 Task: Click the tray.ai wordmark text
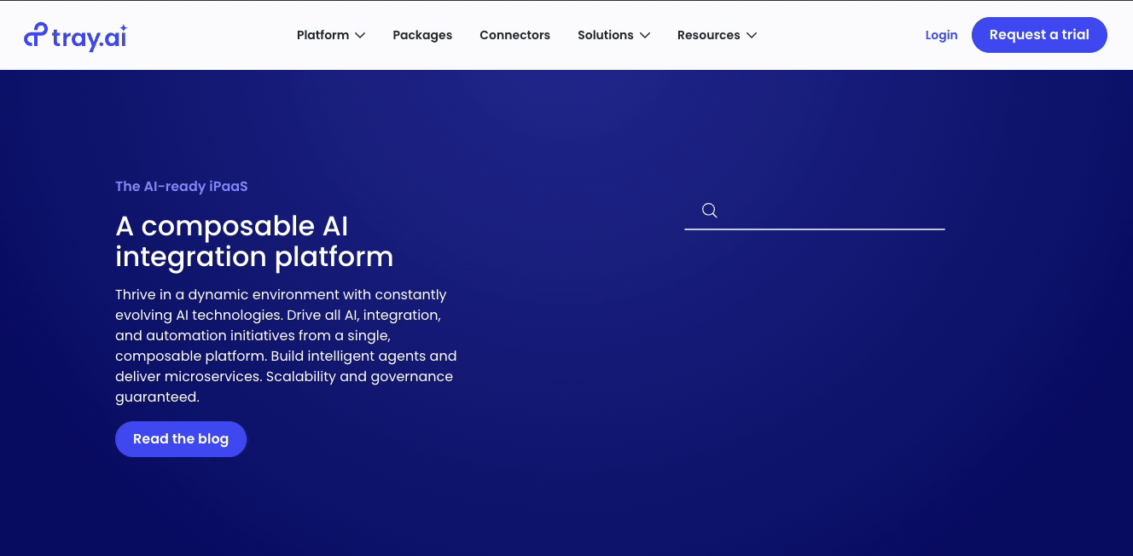tap(90, 37)
